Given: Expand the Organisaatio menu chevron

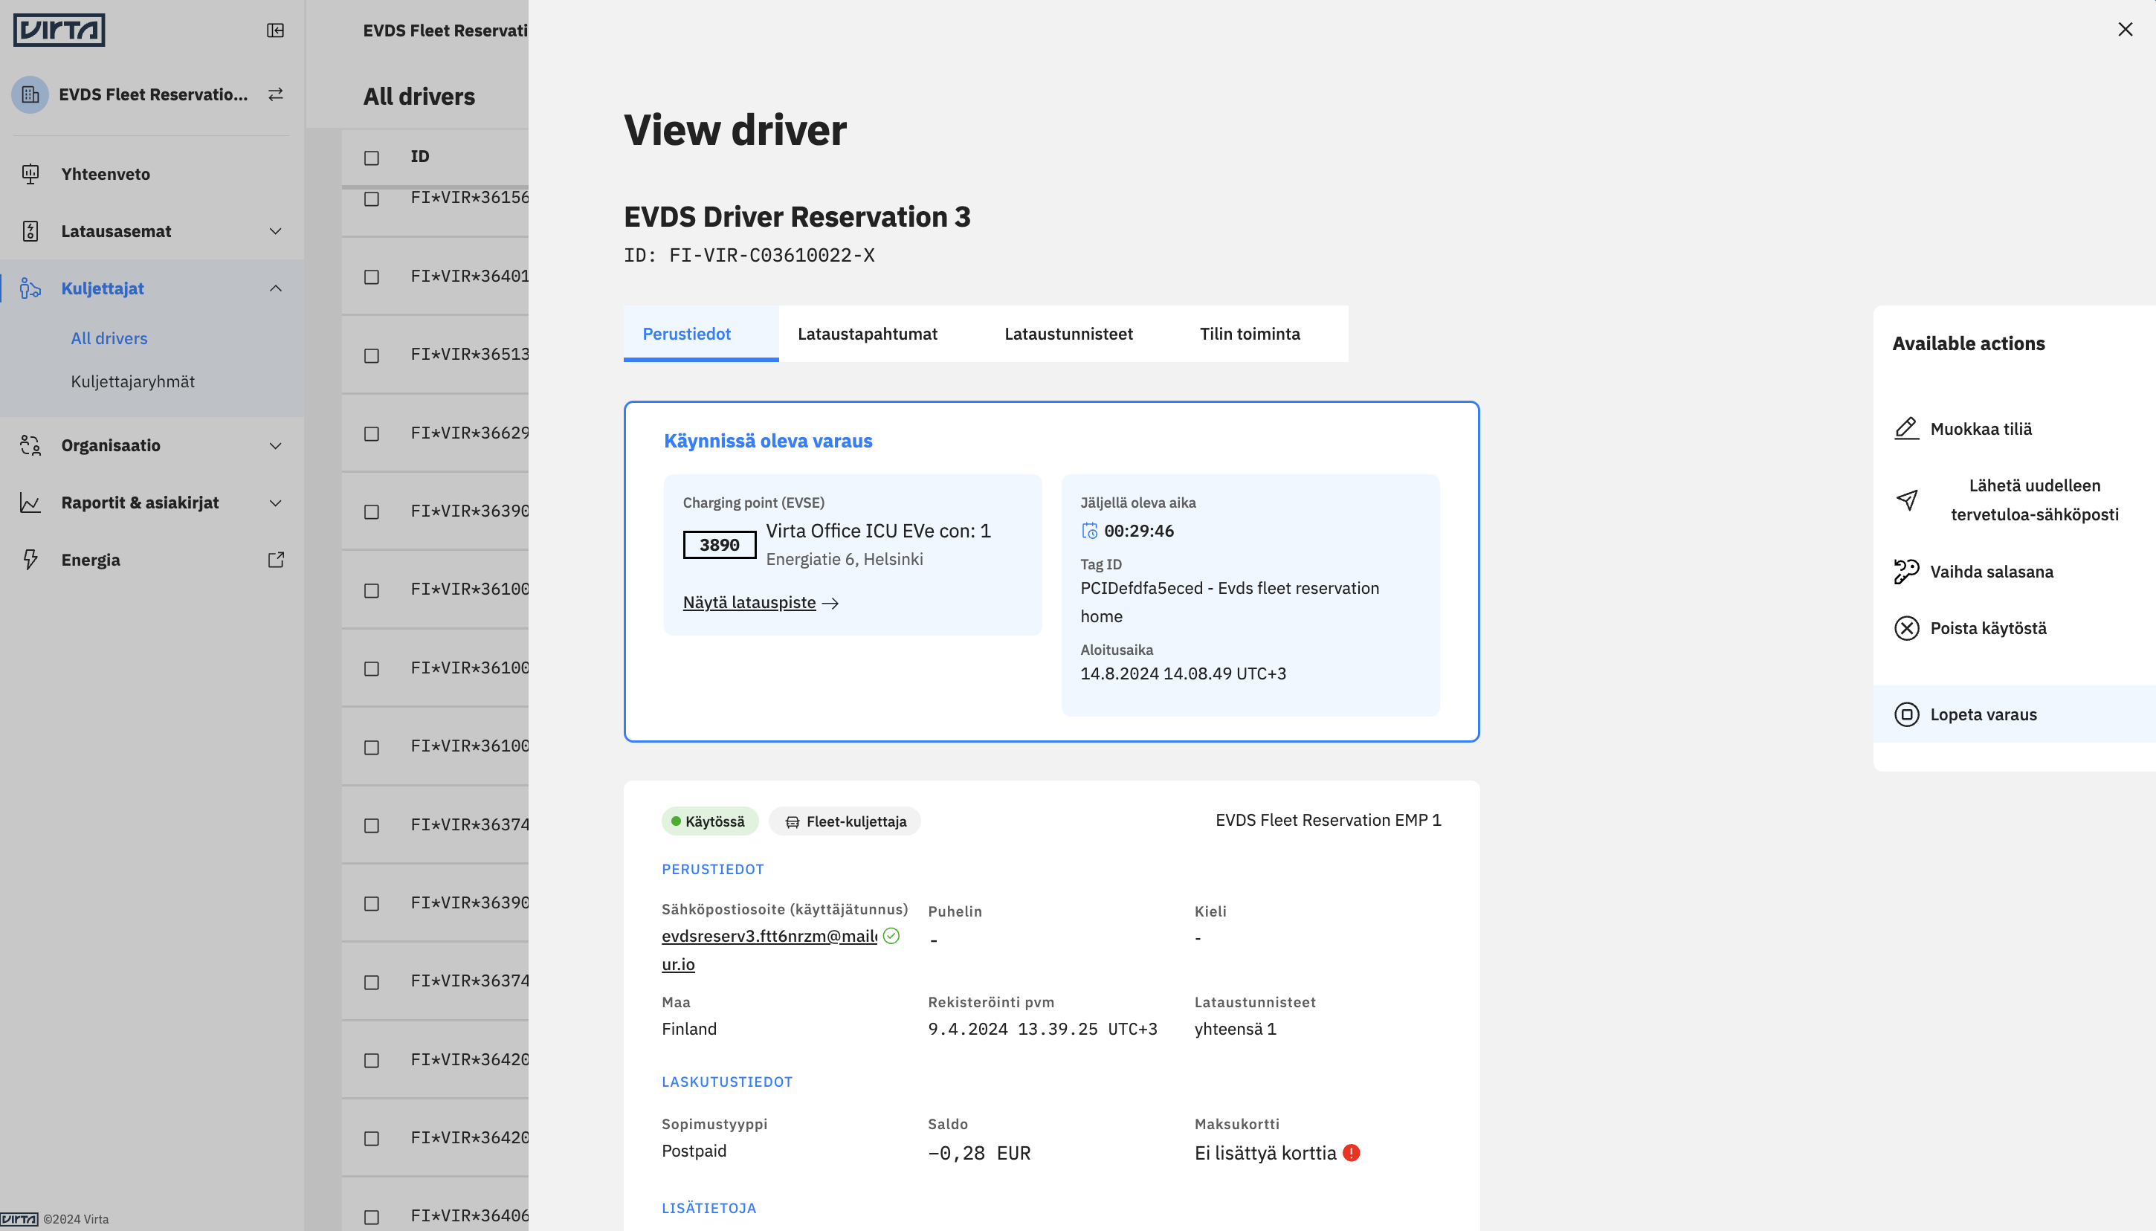Looking at the screenshot, I should pyautogui.click(x=276, y=445).
